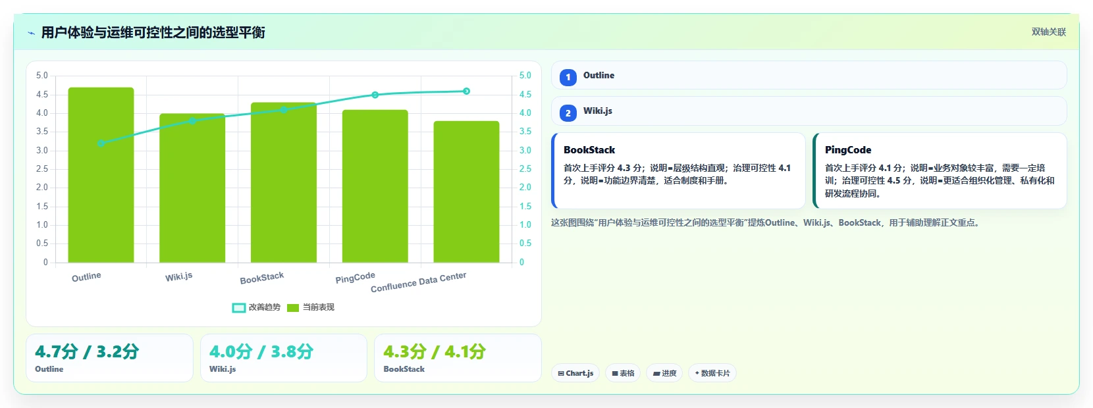This screenshot has height=408, width=1093.
Task: Click the trend line point above Wiki.js
Action: point(192,121)
